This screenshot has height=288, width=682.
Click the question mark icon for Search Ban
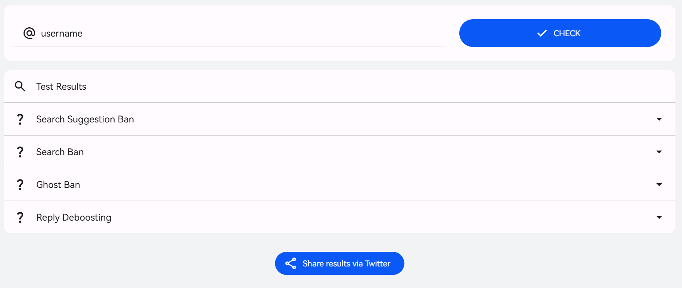[20, 152]
